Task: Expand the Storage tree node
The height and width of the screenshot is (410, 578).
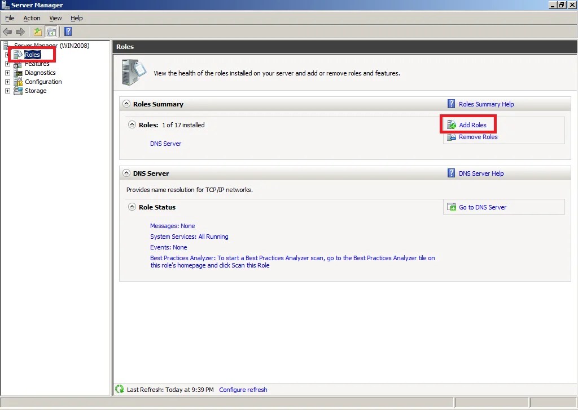Action: point(7,91)
